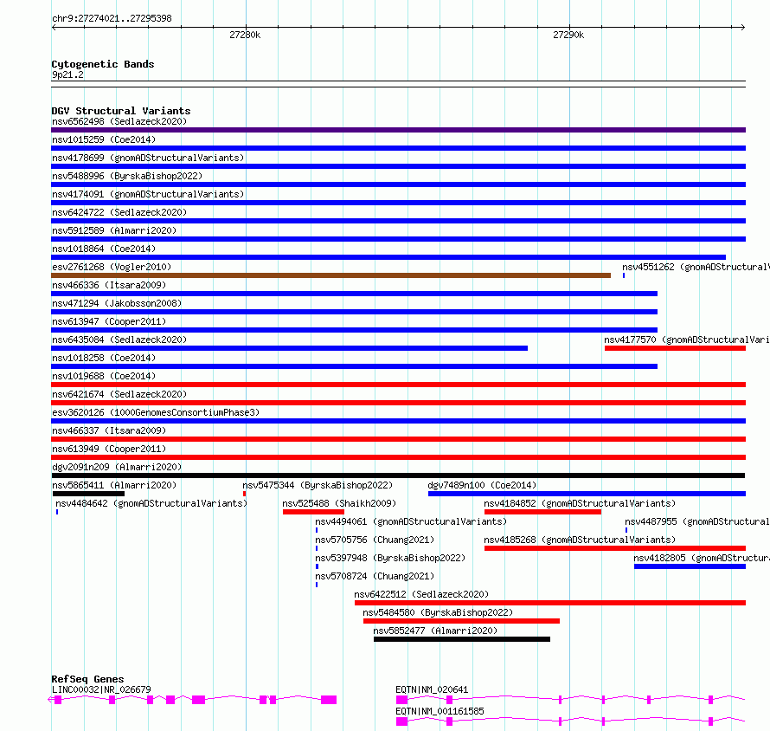Click the nsv4177570 red variant bar
The width and height of the screenshot is (770, 731).
click(675, 348)
